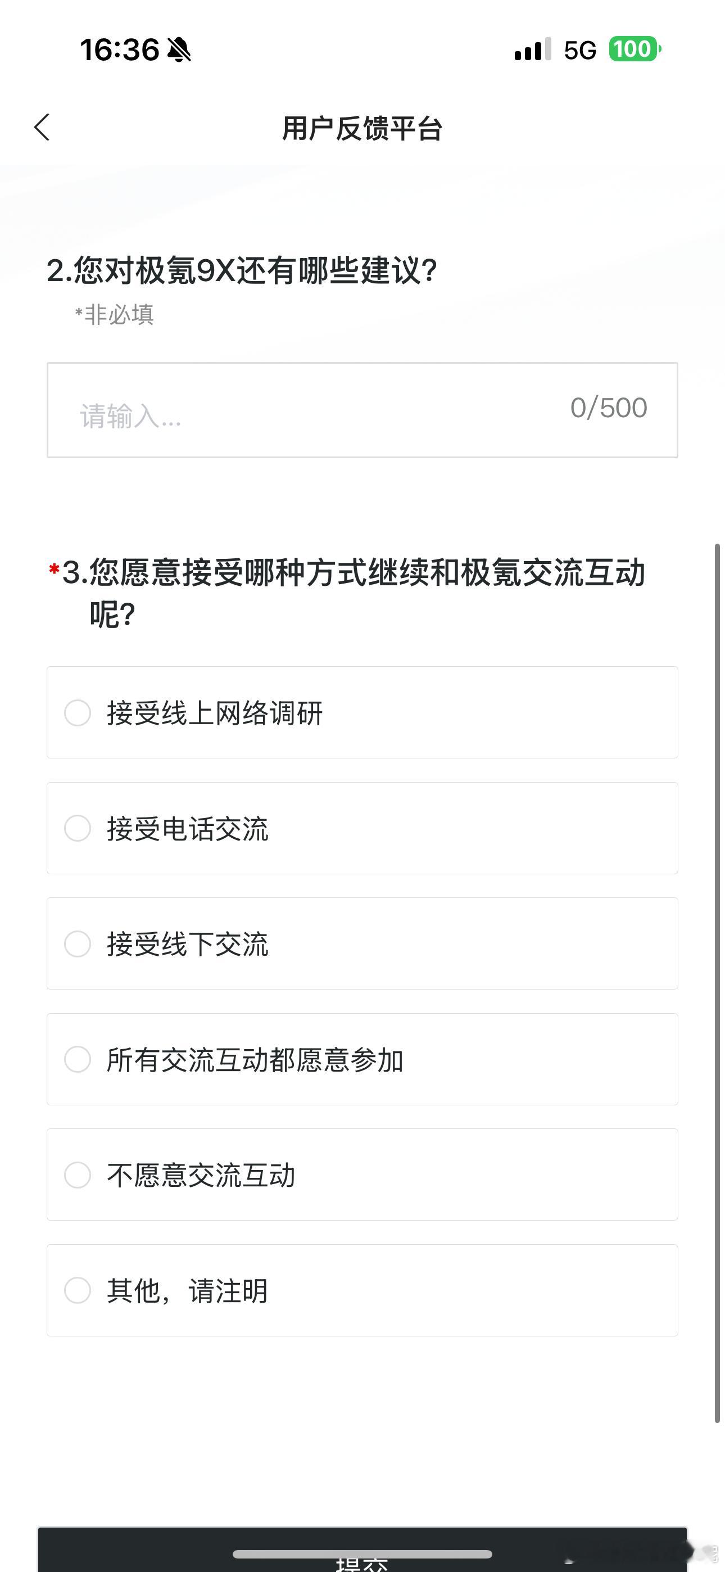The image size is (725, 1572).
Task: Click the vertical page scrollbar
Action: click(x=718, y=983)
